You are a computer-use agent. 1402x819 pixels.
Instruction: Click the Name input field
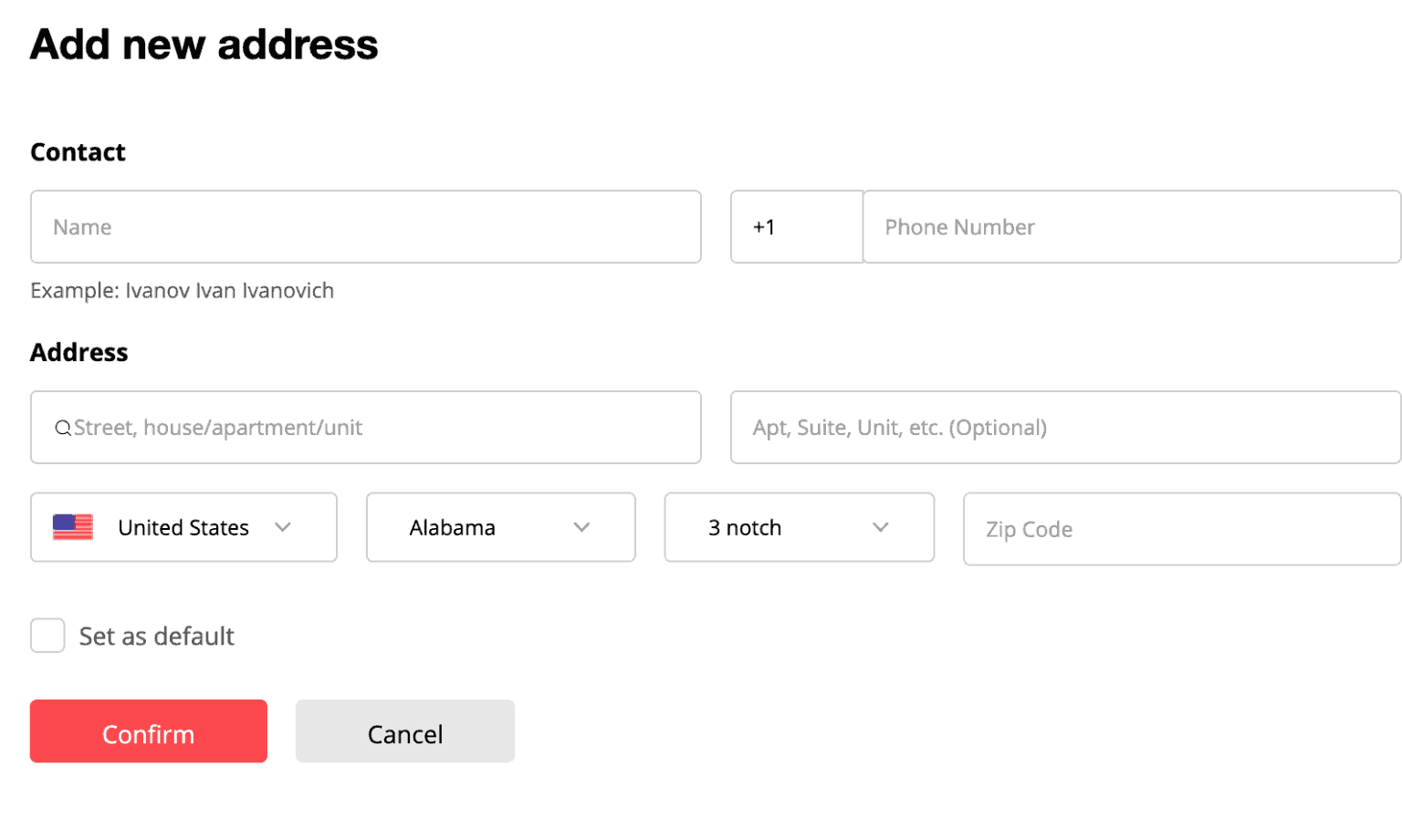click(365, 226)
